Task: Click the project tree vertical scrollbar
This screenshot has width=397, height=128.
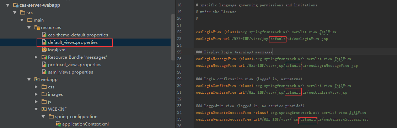Action: pos(173,37)
